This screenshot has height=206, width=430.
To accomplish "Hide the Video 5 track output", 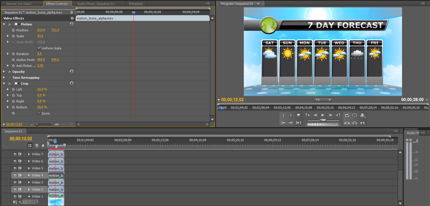I will 15,168.
